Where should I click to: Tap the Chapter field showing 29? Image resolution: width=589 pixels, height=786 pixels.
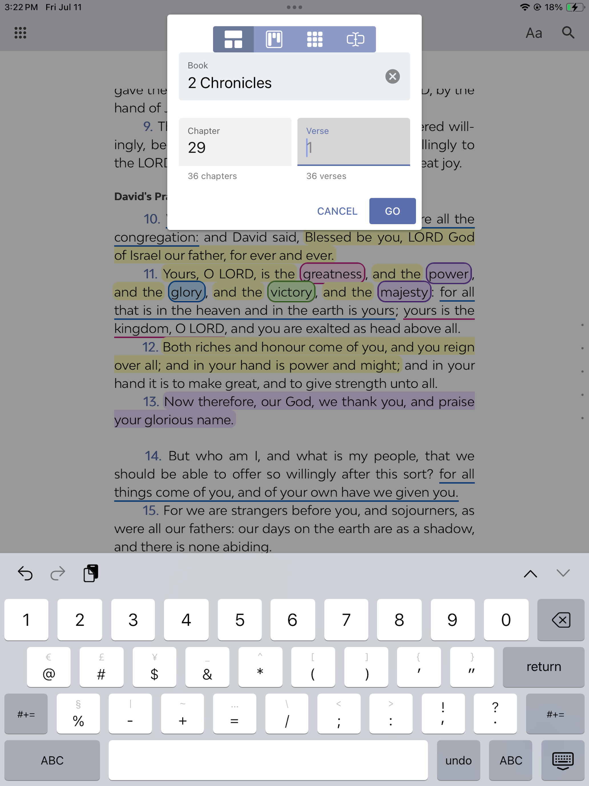tap(235, 142)
